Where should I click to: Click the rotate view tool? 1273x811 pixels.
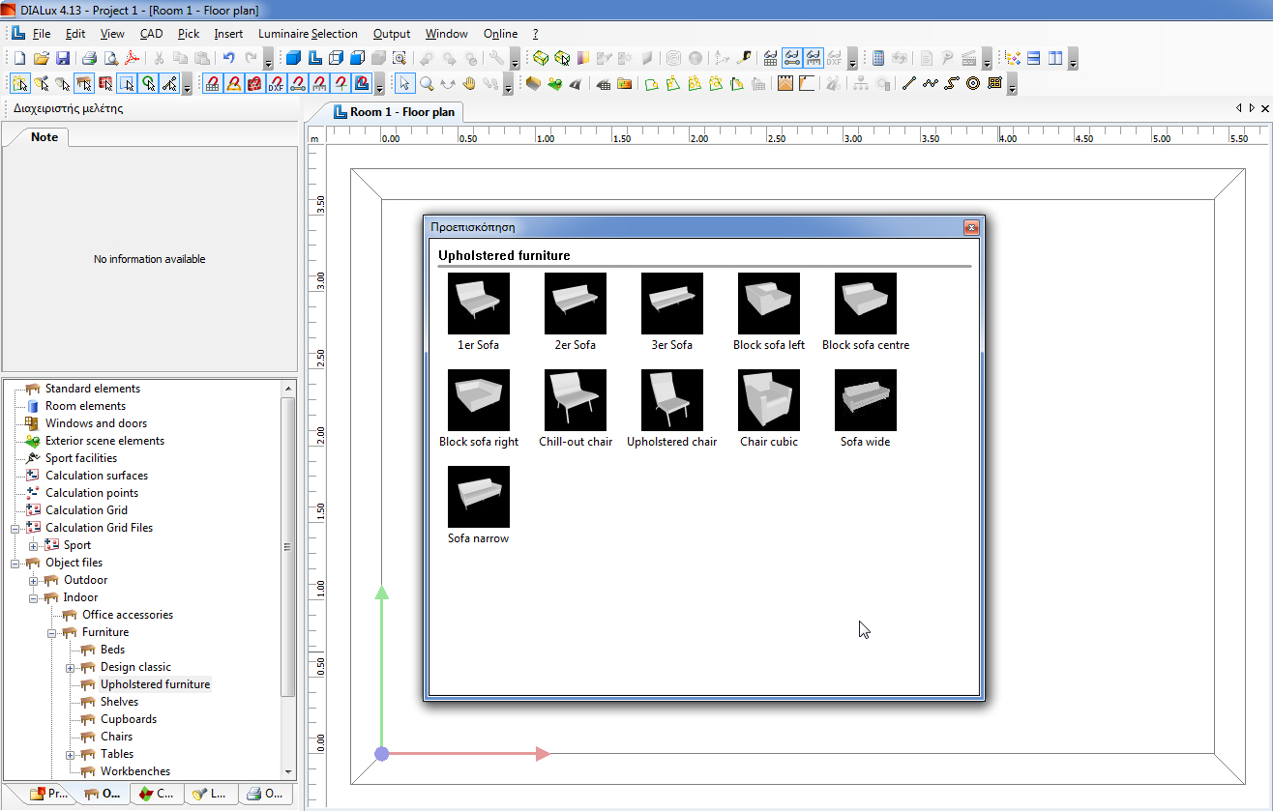(x=447, y=84)
